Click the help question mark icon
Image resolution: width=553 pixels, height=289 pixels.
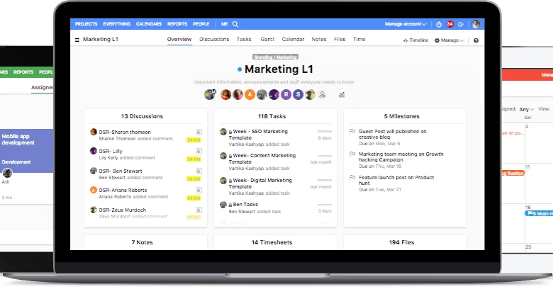point(476,40)
